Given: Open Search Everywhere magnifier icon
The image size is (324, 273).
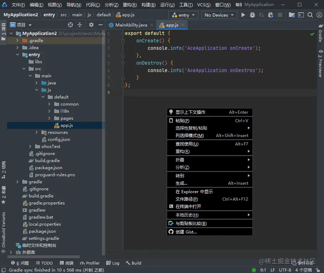Looking at the screenshot, I should coord(310,15).
